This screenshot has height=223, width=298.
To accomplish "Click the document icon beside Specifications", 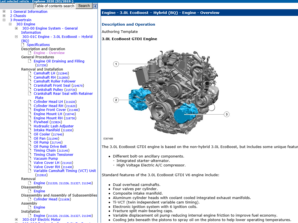I will (23, 45).
